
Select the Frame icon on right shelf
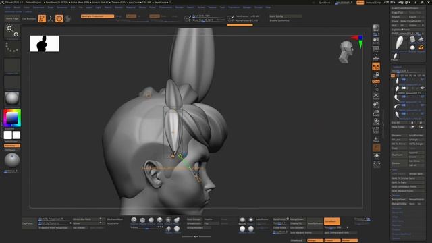pyautogui.click(x=376, y=96)
